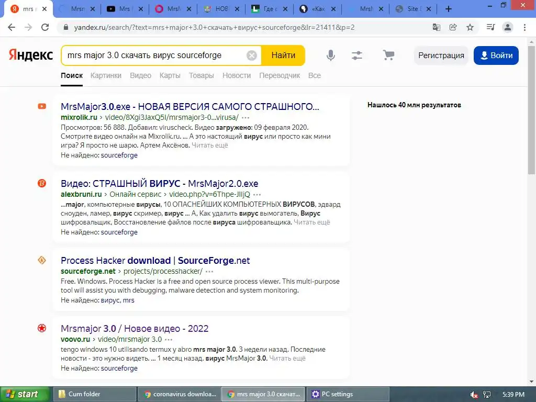Open a new browser tab

tap(449, 9)
